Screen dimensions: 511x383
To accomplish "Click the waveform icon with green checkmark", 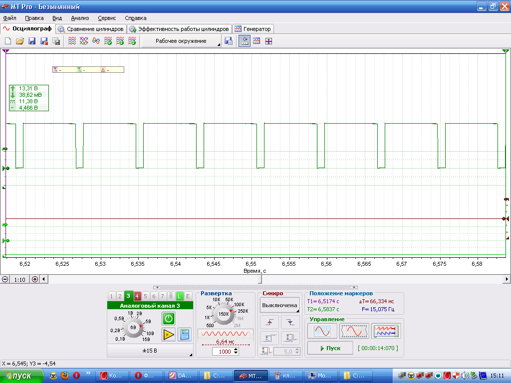I will tap(108, 41).
